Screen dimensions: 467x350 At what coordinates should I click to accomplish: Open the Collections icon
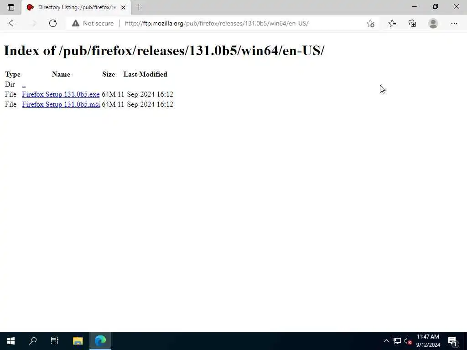[412, 23]
